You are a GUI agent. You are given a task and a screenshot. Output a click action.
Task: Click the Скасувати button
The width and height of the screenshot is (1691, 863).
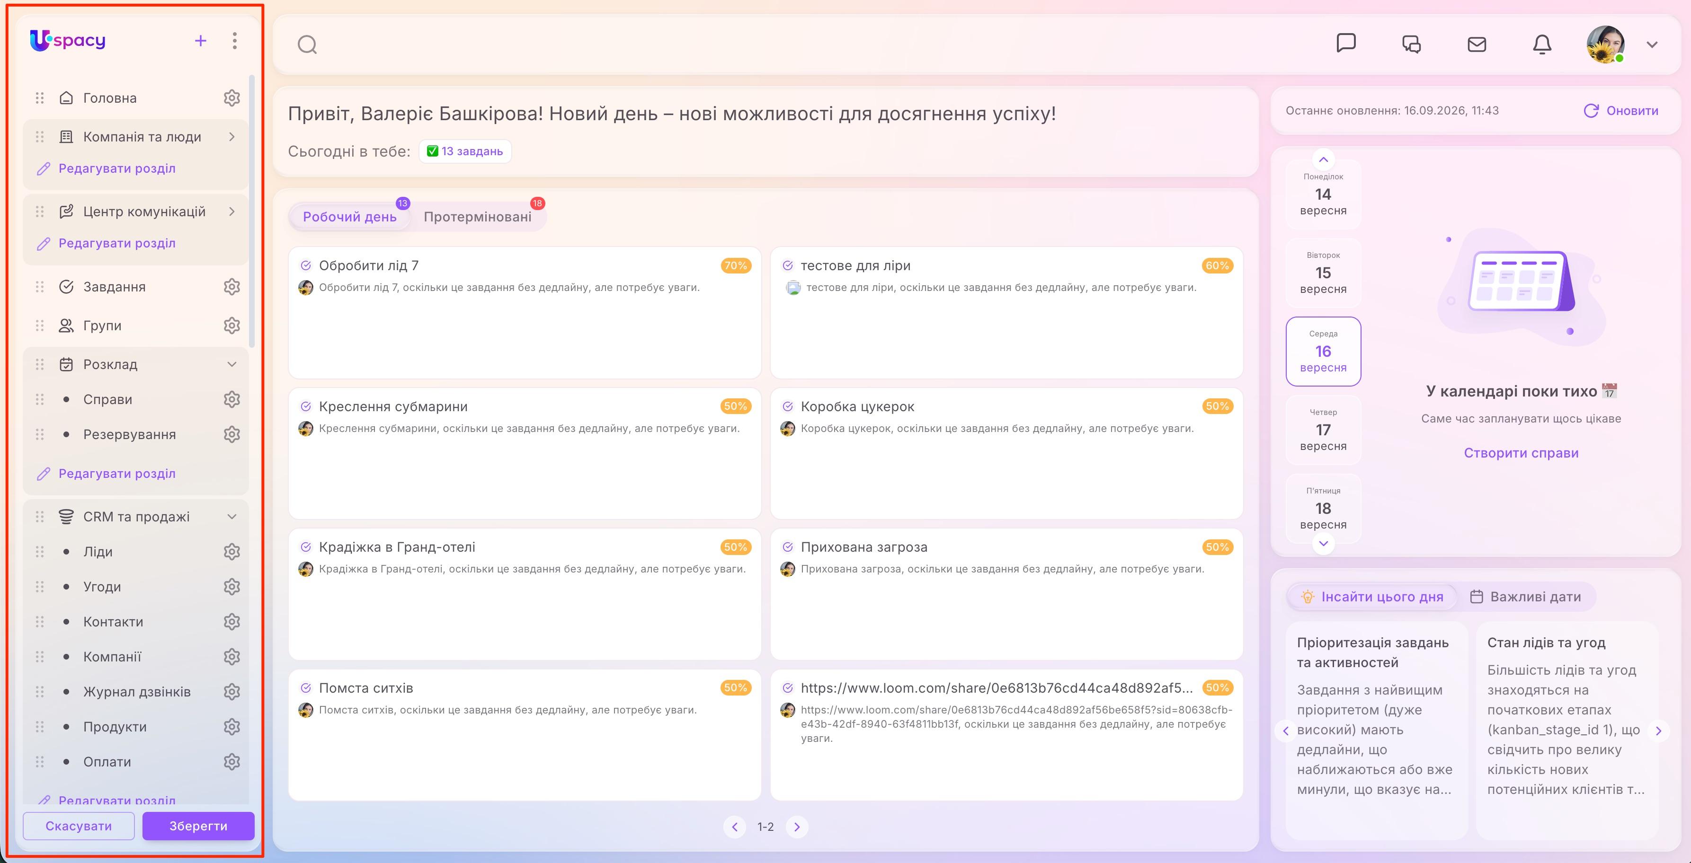pyautogui.click(x=79, y=826)
